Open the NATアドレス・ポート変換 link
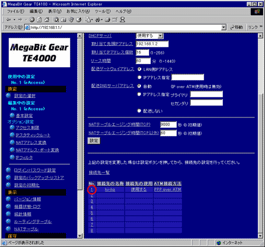265x247 pixels. [x=37, y=150]
